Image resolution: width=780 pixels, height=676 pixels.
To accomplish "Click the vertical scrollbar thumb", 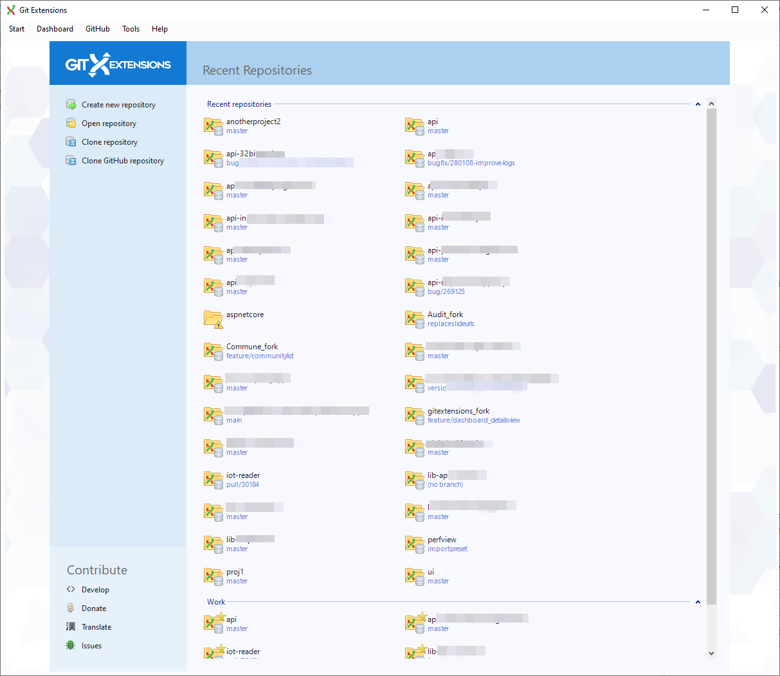I will pos(711,356).
